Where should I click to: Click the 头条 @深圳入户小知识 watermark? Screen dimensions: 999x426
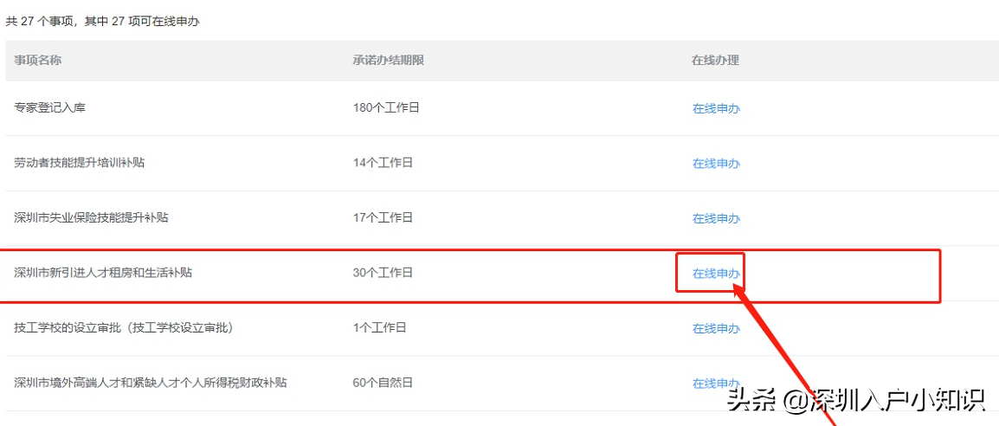pyautogui.click(x=855, y=401)
